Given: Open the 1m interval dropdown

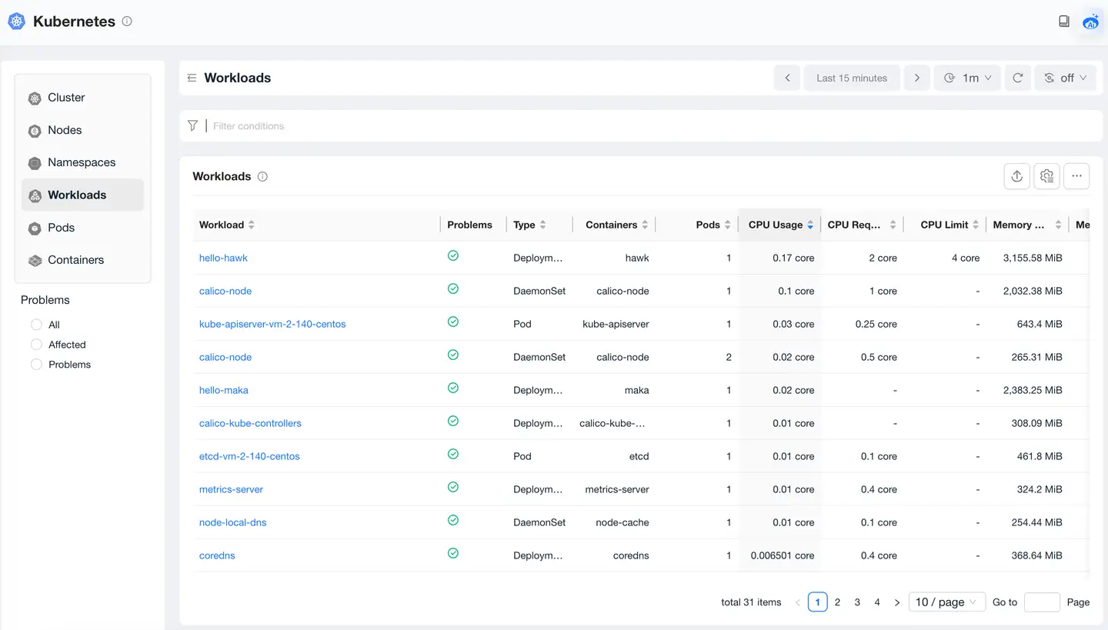Looking at the screenshot, I should [x=967, y=78].
